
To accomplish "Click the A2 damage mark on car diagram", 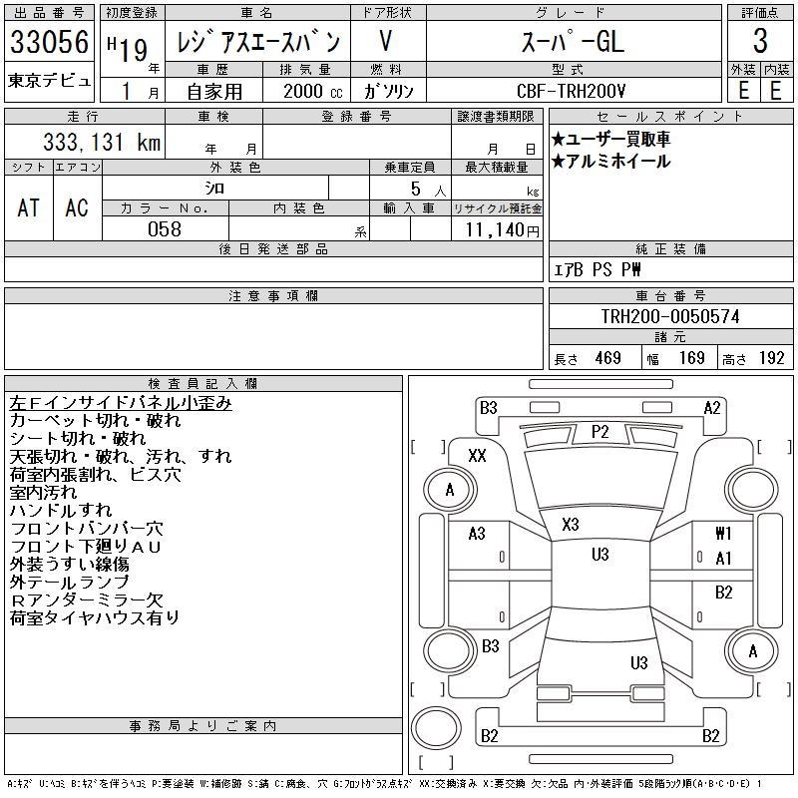I will pyautogui.click(x=711, y=407).
